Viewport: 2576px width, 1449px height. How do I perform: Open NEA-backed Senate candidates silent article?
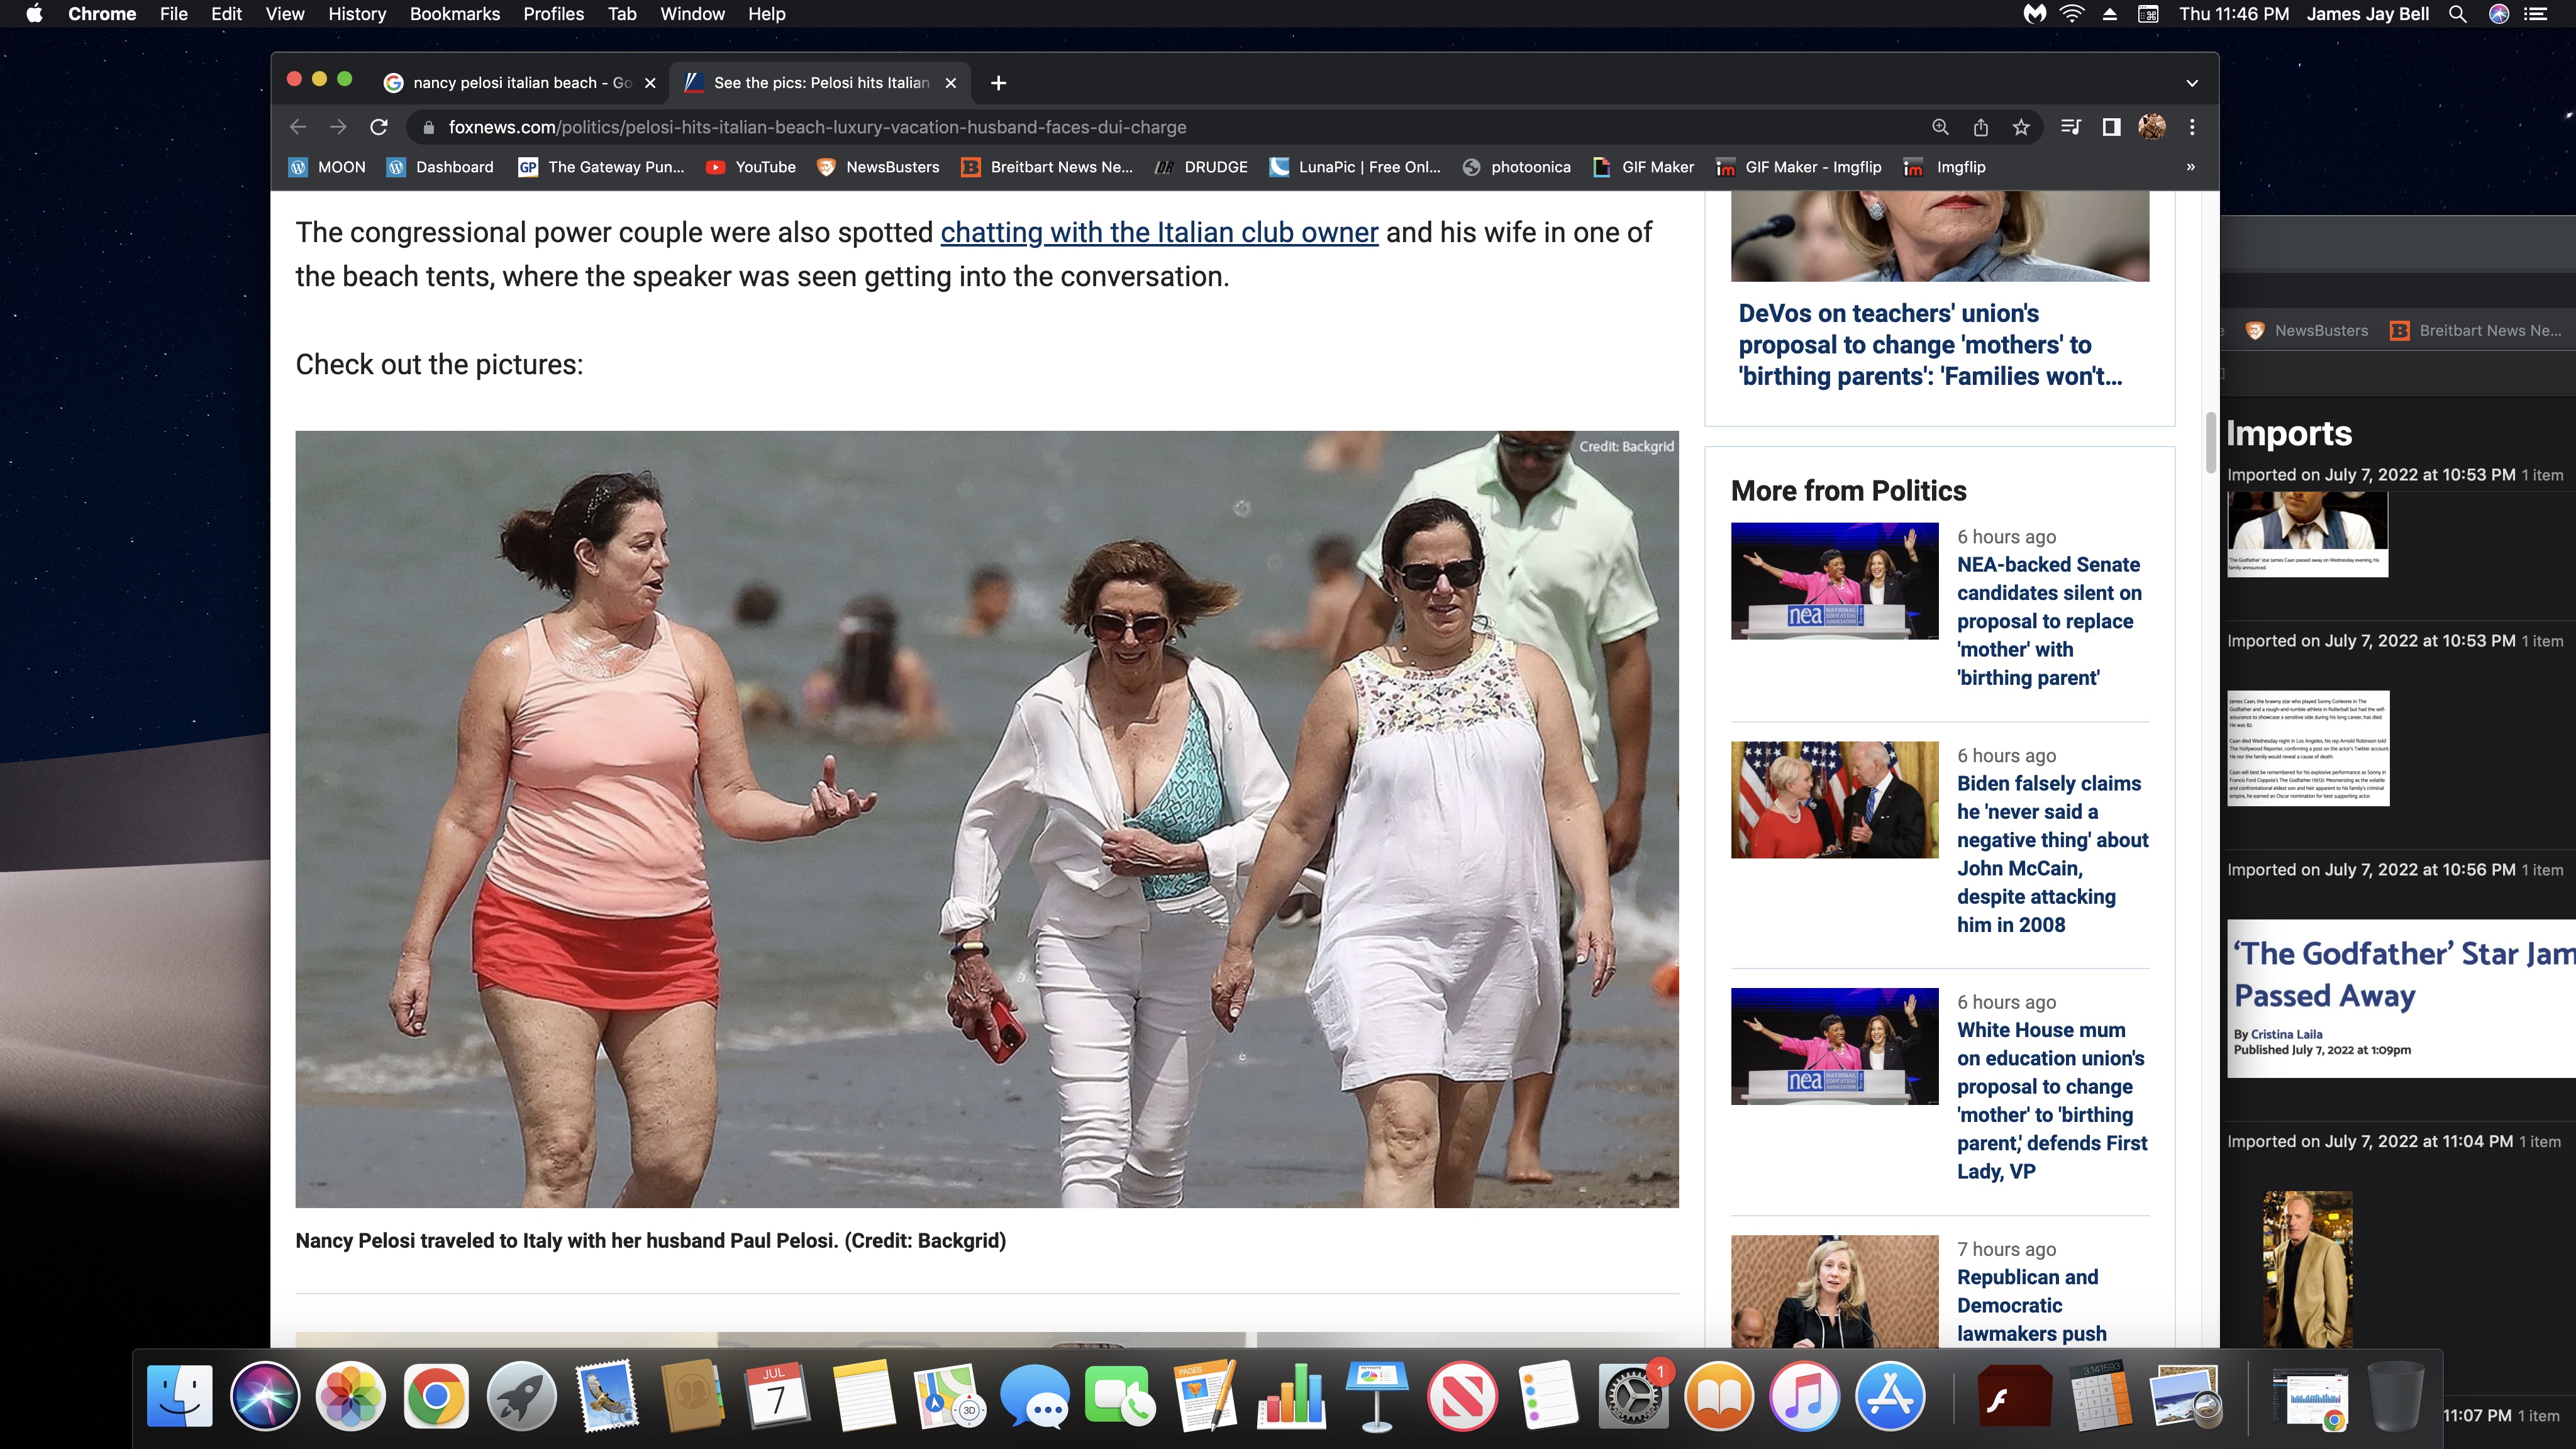click(x=2050, y=621)
